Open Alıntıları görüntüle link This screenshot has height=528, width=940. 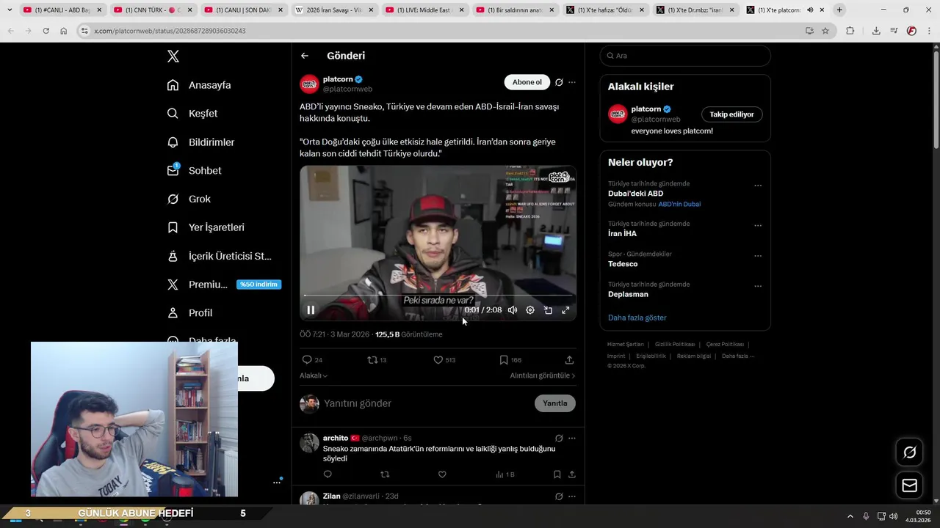[543, 375]
